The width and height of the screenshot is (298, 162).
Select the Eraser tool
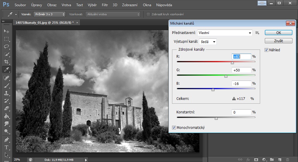(6, 108)
